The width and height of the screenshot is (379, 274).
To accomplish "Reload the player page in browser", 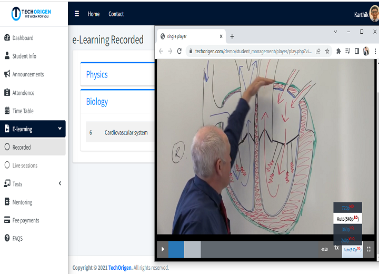I will [x=179, y=51].
